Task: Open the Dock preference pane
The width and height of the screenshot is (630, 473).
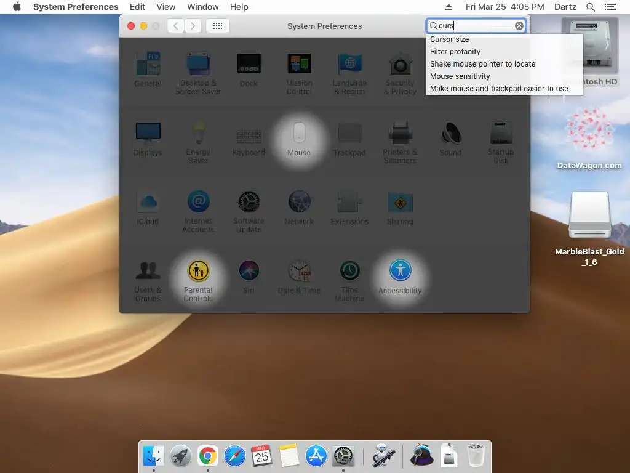Action: pyautogui.click(x=249, y=70)
